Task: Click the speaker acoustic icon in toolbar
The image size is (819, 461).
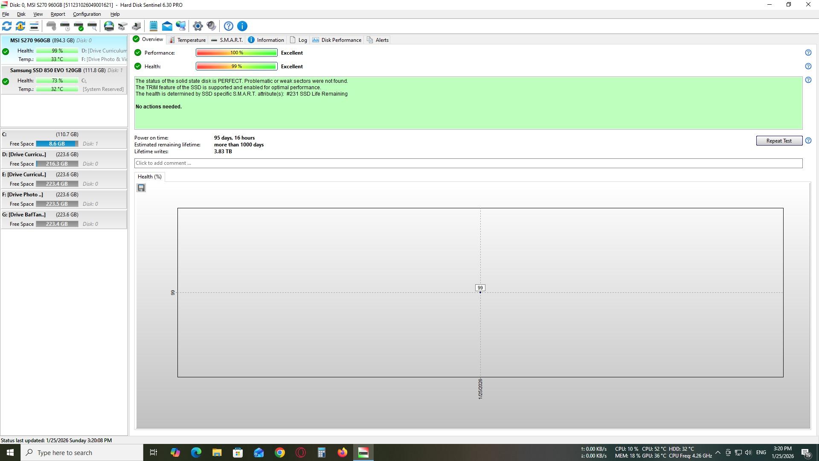Action: point(211,26)
